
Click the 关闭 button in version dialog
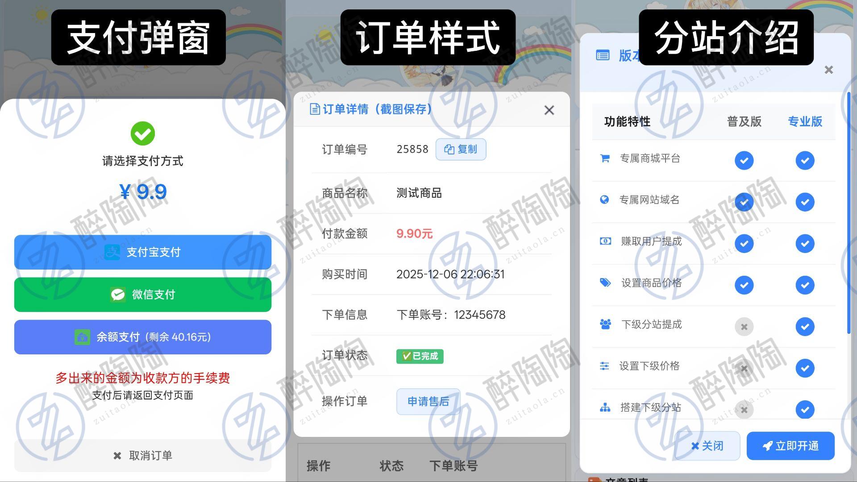click(707, 446)
